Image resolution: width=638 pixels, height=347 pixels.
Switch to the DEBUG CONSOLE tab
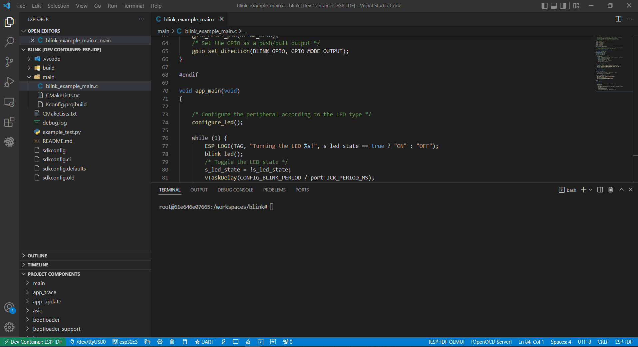(235, 190)
